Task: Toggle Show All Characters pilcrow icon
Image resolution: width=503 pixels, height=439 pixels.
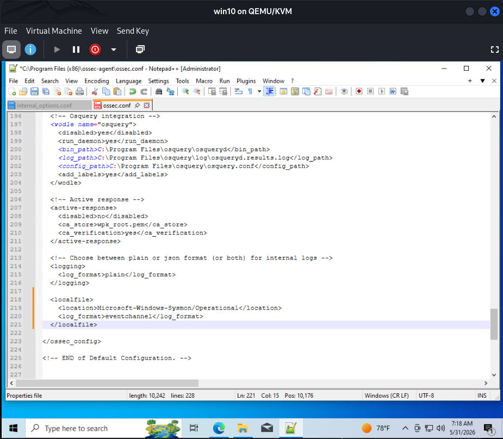Action: [x=250, y=91]
